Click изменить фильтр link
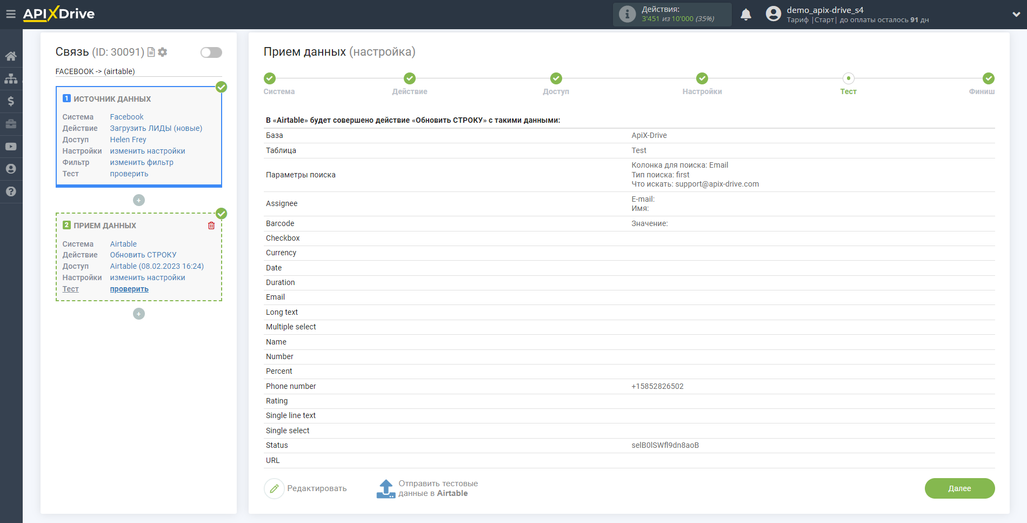The width and height of the screenshot is (1027, 523). point(142,162)
